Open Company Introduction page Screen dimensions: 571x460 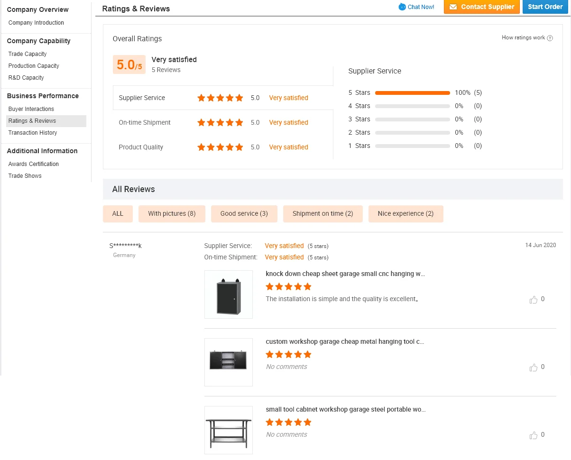[x=36, y=23]
